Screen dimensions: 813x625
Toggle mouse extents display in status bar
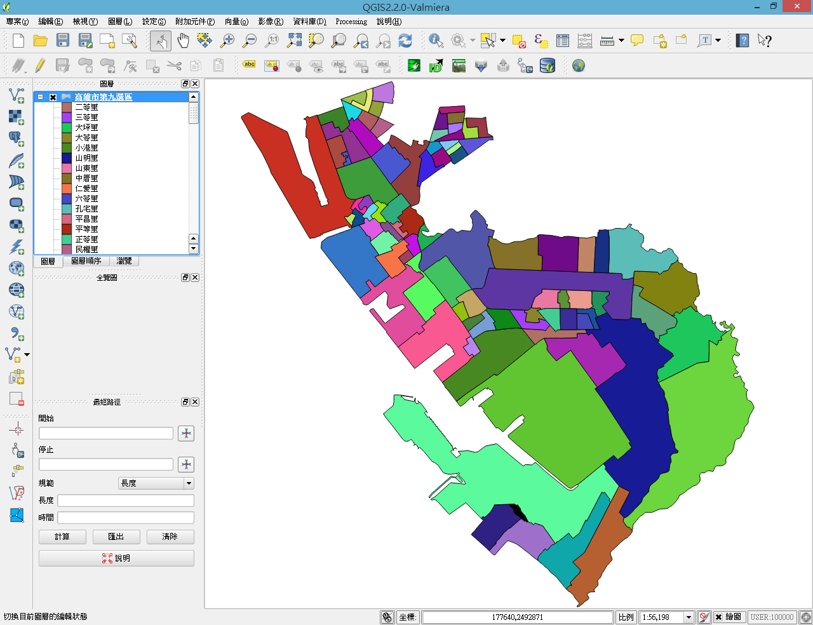(387, 617)
